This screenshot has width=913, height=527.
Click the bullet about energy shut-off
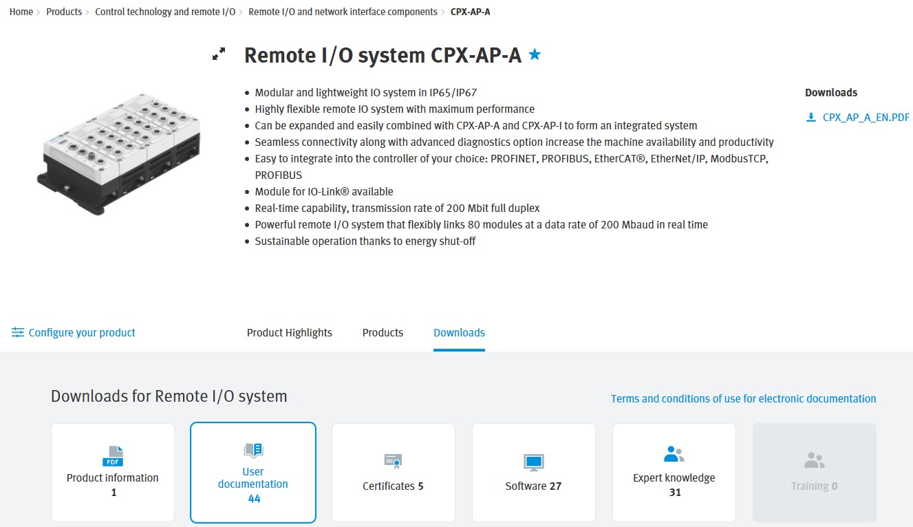[x=365, y=241]
